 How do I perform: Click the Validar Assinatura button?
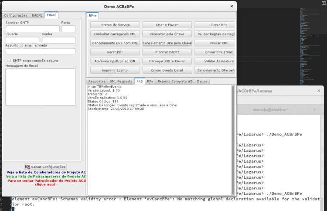pos(215,61)
